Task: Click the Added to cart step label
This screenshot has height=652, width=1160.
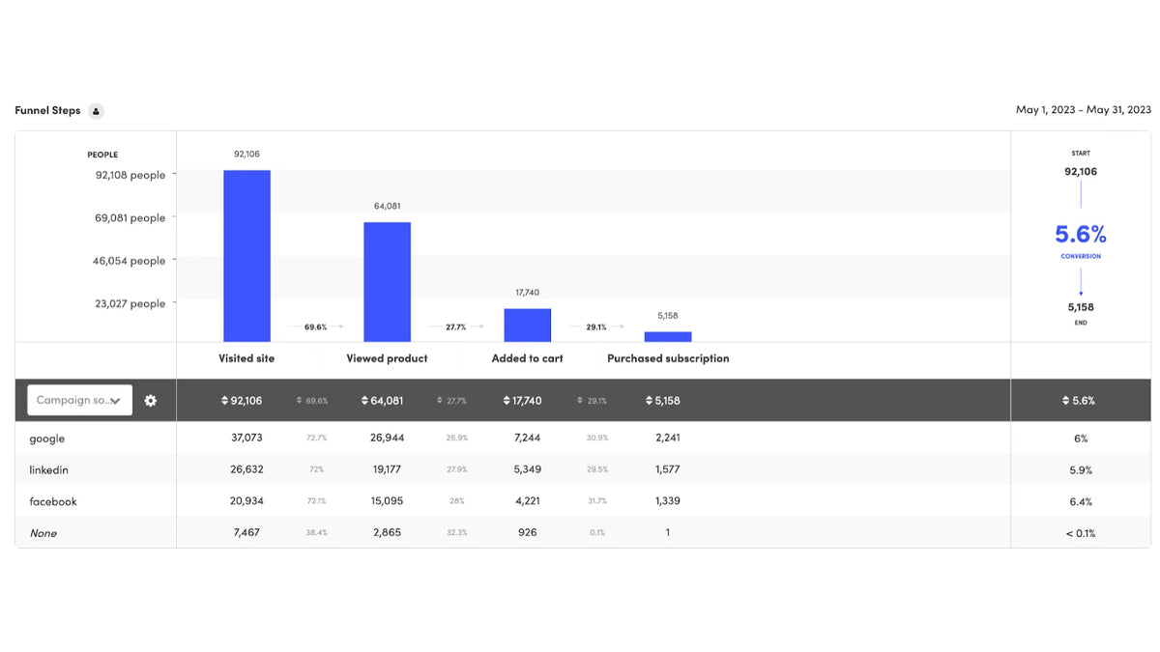Action: (527, 358)
